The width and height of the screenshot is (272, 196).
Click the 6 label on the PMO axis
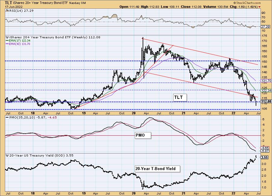pyautogui.click(x=263, y=119)
